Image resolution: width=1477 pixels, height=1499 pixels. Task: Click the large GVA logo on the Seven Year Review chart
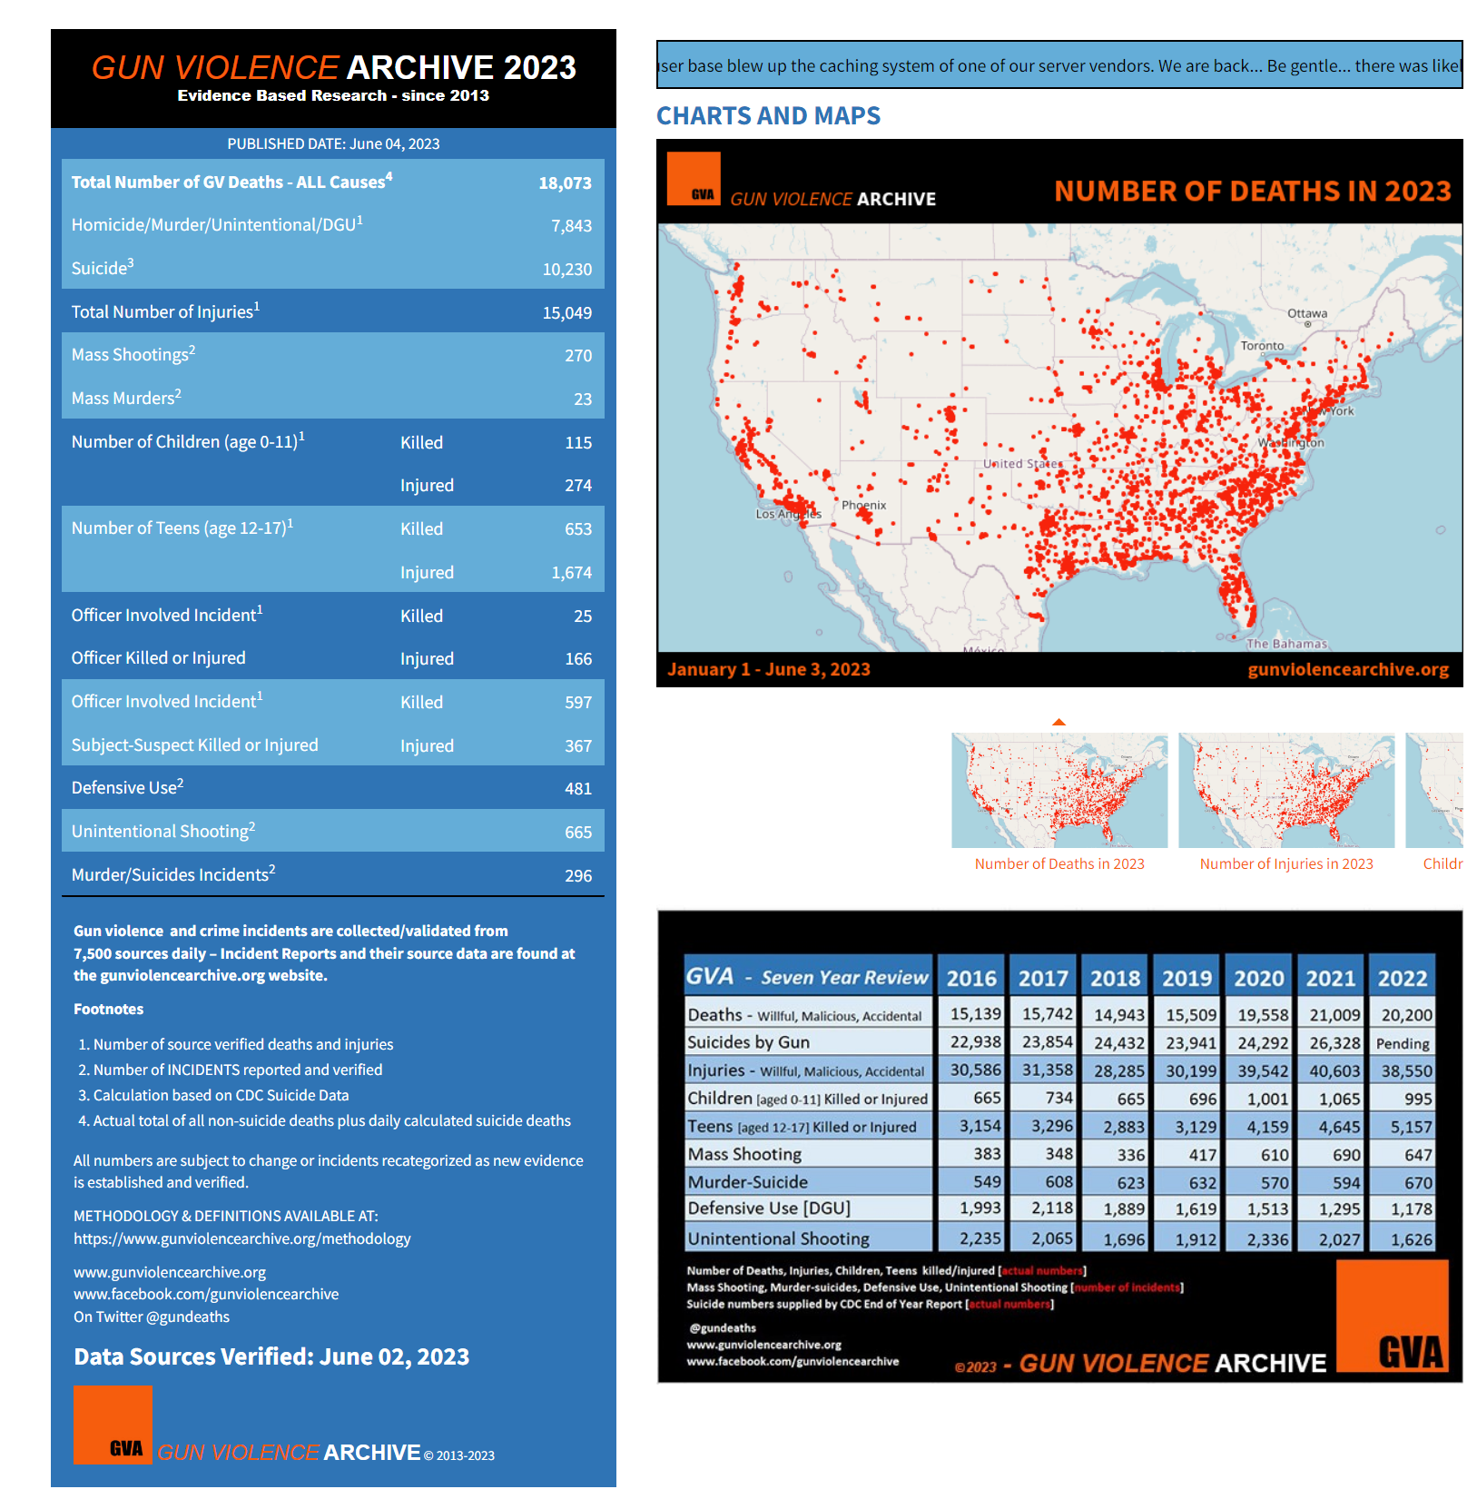(x=1393, y=1317)
